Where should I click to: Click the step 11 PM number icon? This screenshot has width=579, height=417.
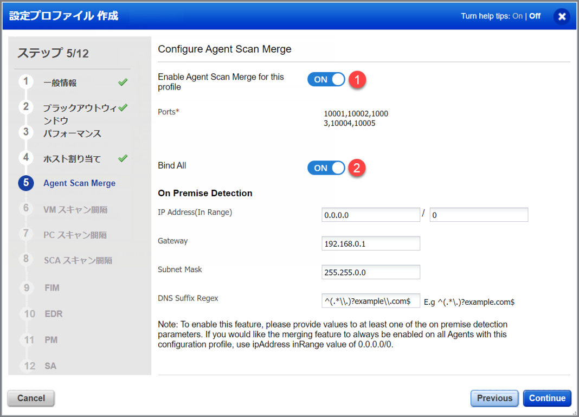click(29, 340)
